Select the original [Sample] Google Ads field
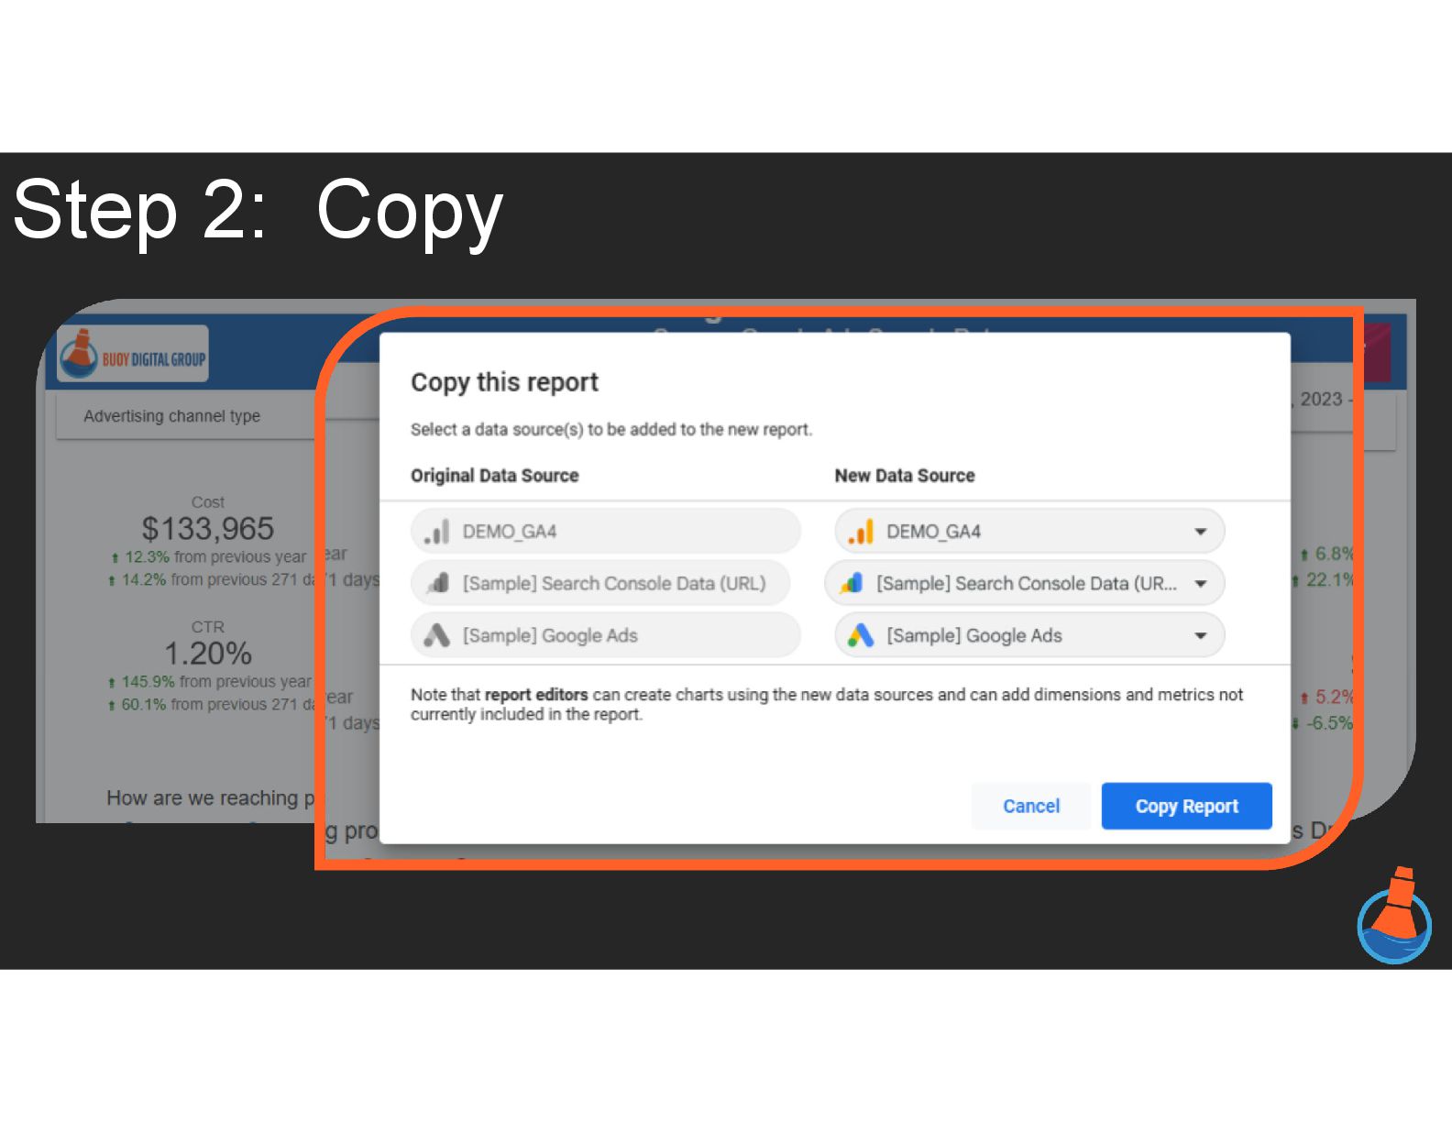This screenshot has height=1122, width=1452. coord(606,635)
